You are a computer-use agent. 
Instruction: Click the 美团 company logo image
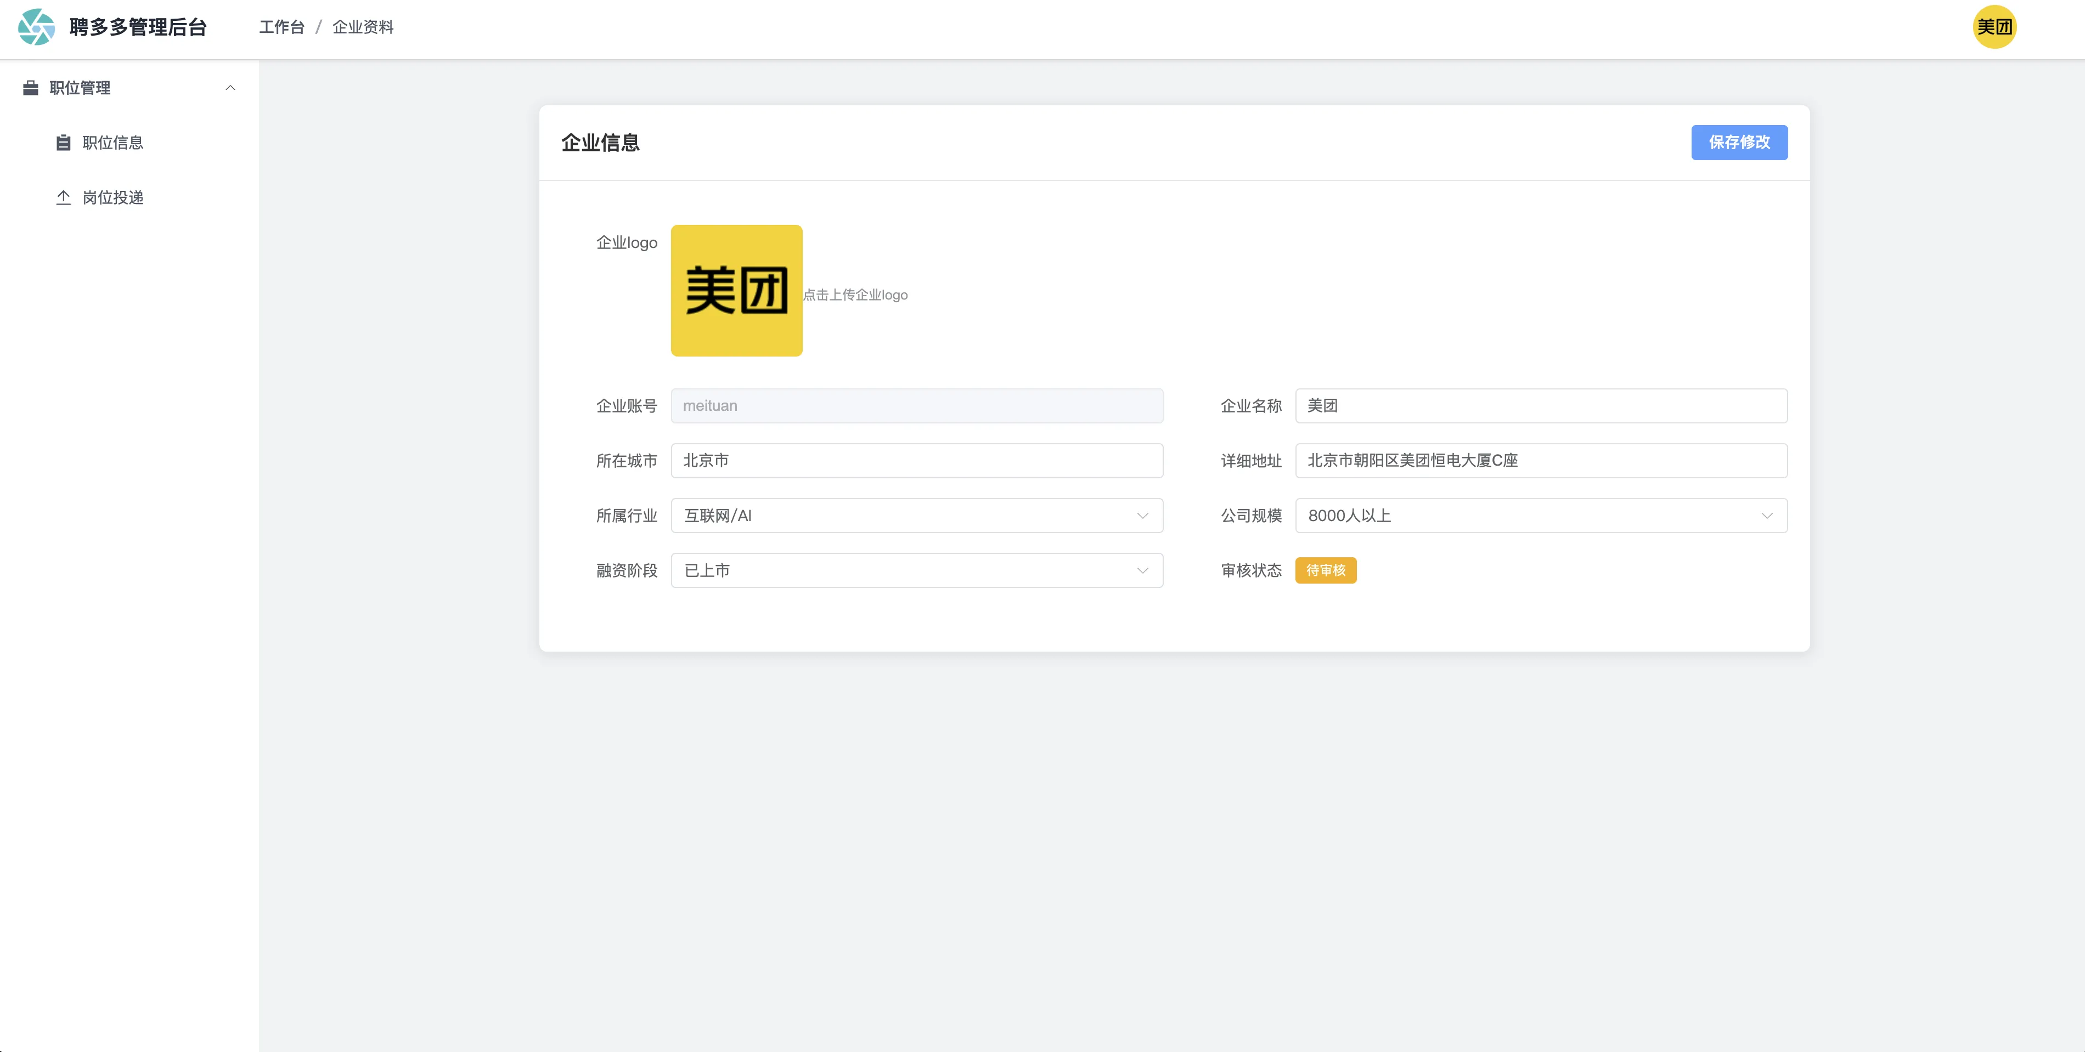pyautogui.click(x=736, y=291)
